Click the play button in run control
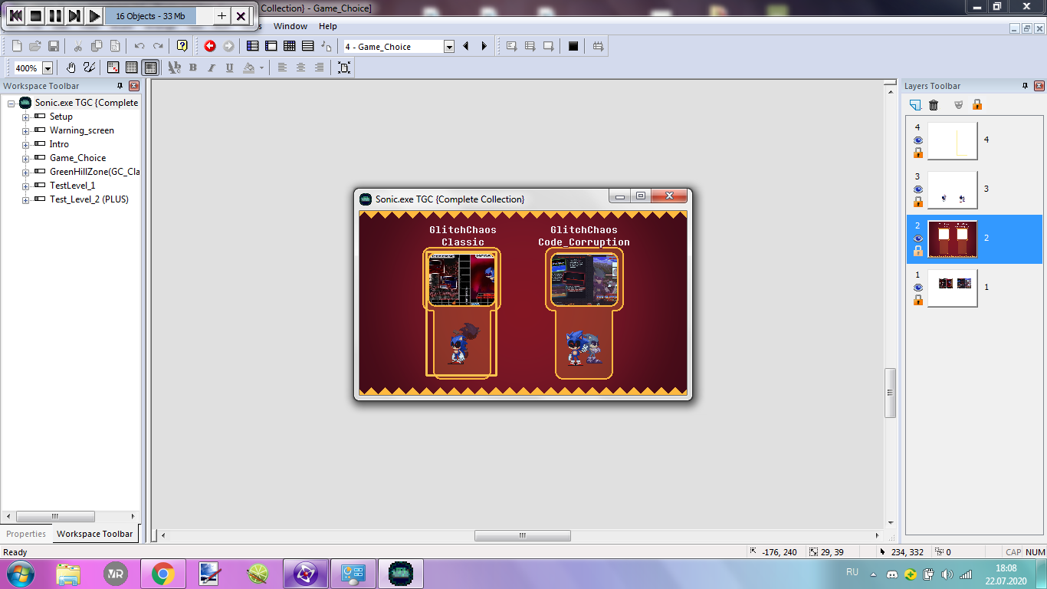The width and height of the screenshot is (1047, 589). [x=94, y=15]
